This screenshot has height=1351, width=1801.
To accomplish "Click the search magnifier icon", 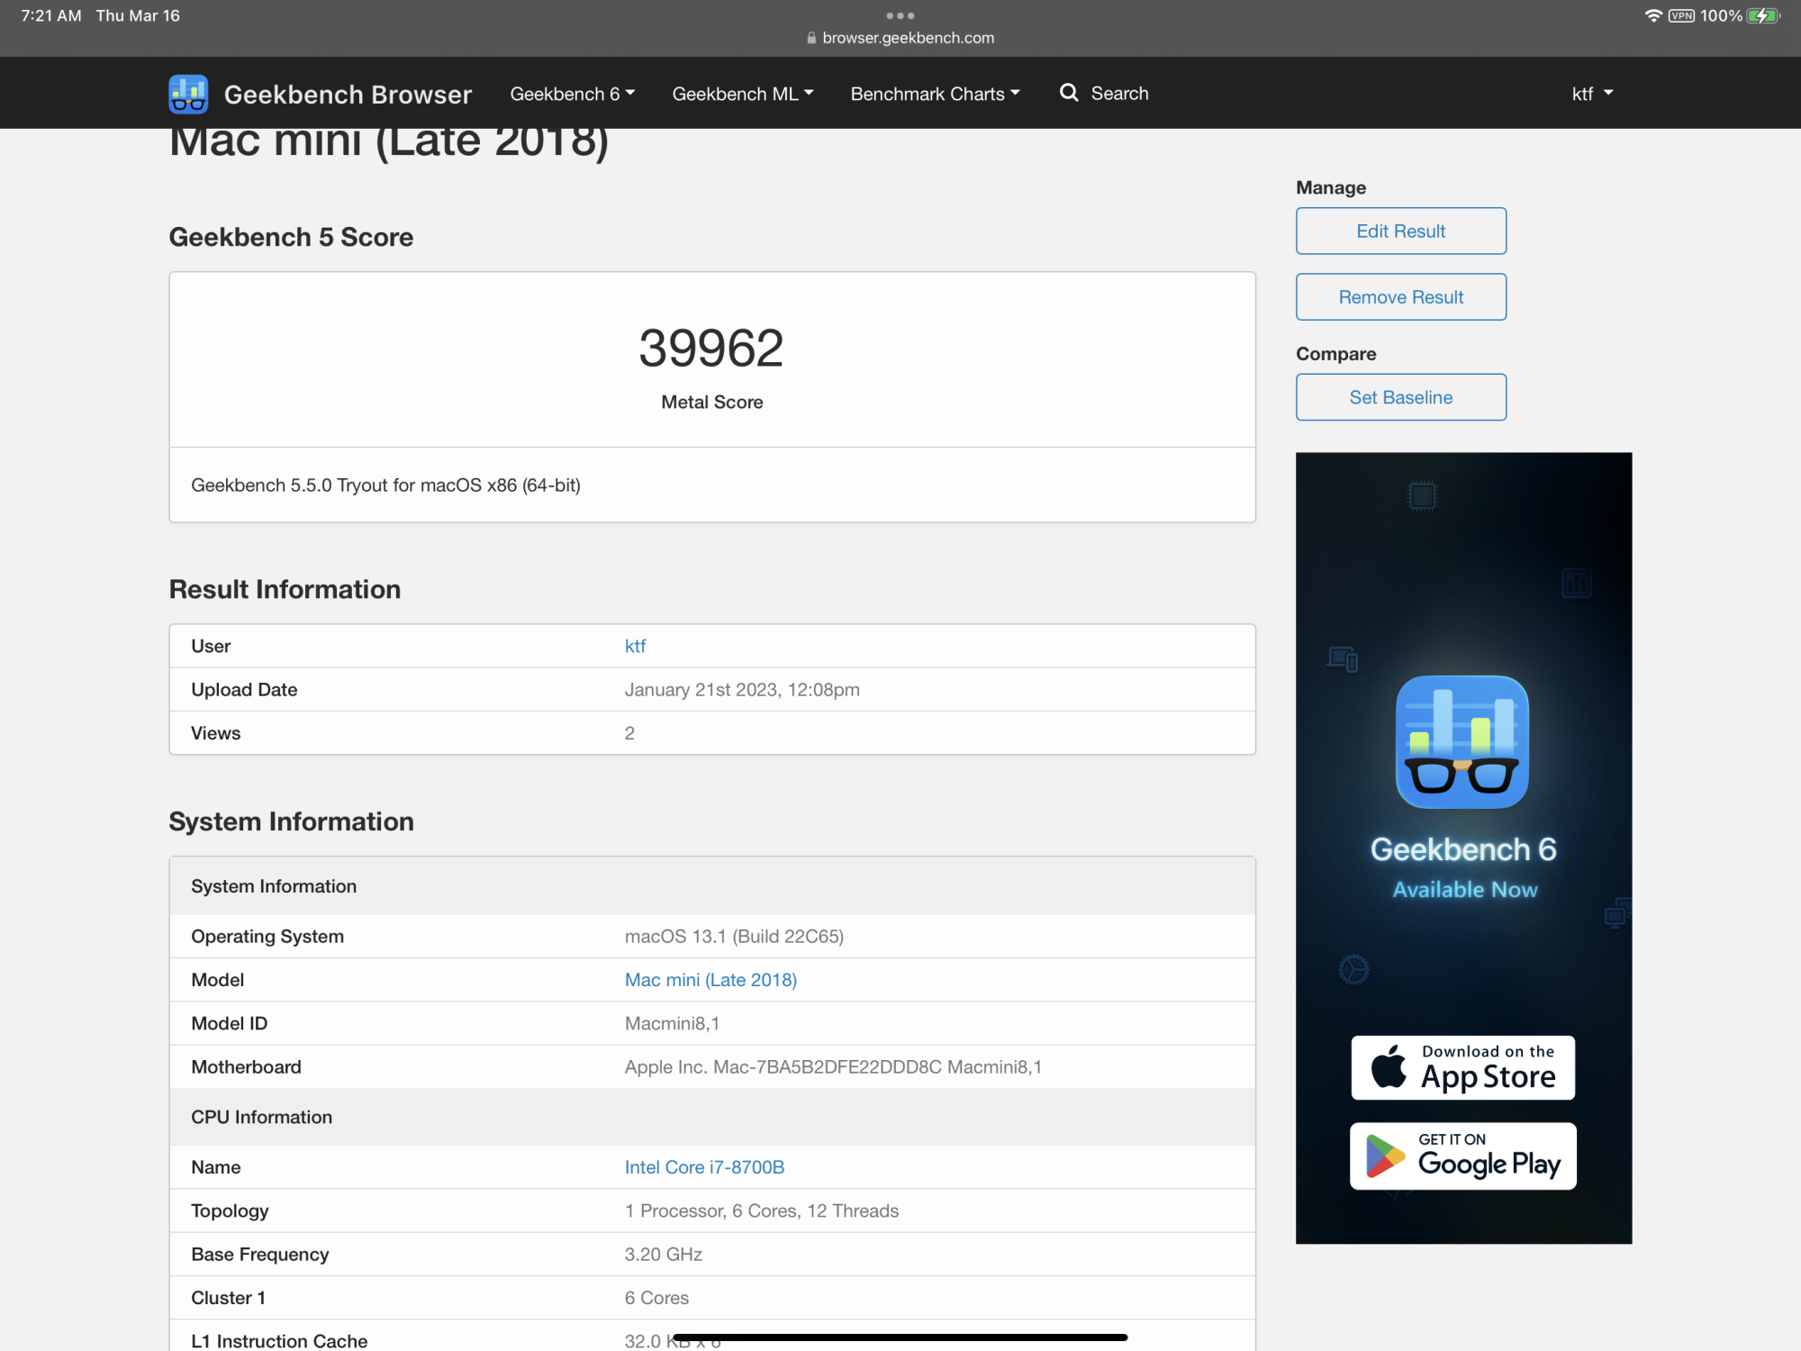I will (1069, 93).
